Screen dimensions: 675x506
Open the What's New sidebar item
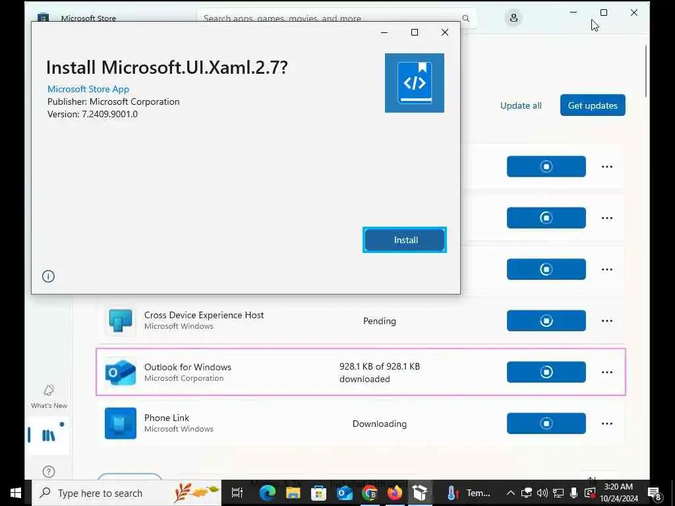[x=49, y=396]
